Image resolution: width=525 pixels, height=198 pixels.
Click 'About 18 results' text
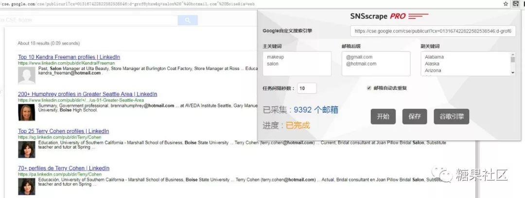49,44
